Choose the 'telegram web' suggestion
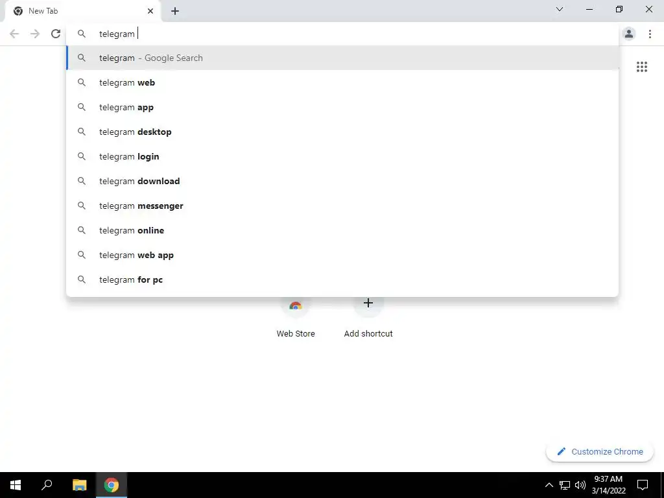The image size is (664, 498). (x=342, y=82)
